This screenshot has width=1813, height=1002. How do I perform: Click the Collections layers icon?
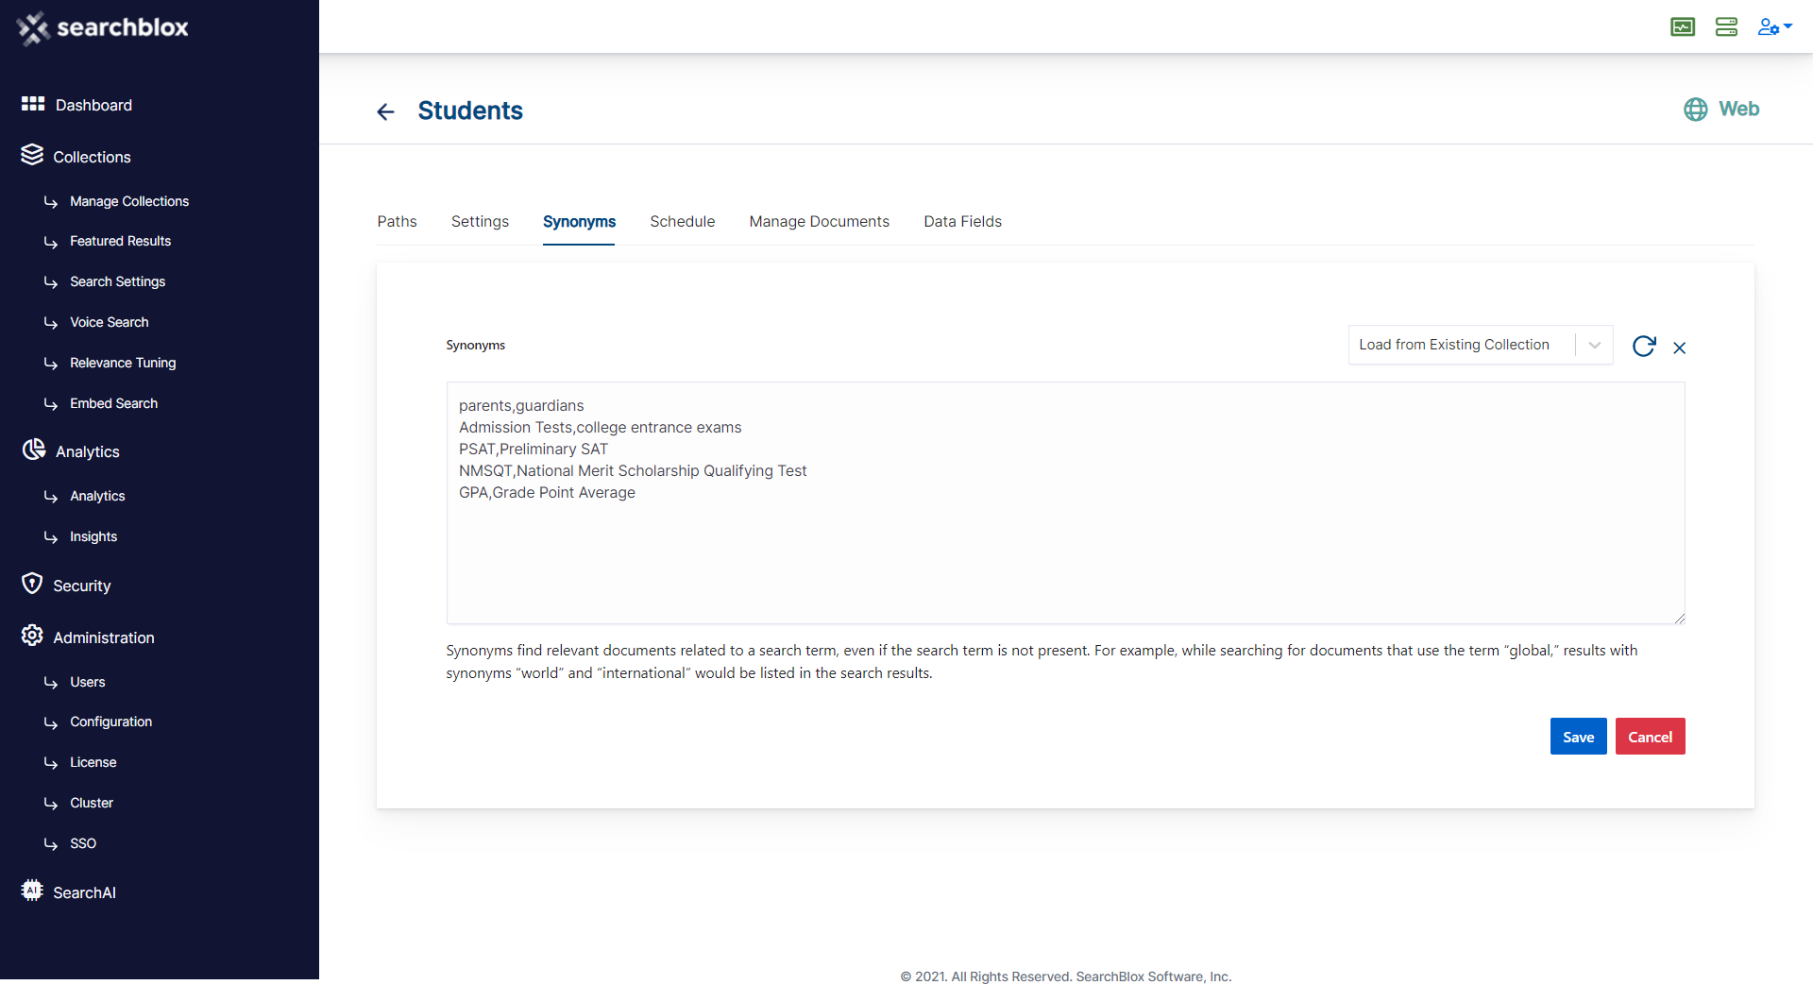32,155
